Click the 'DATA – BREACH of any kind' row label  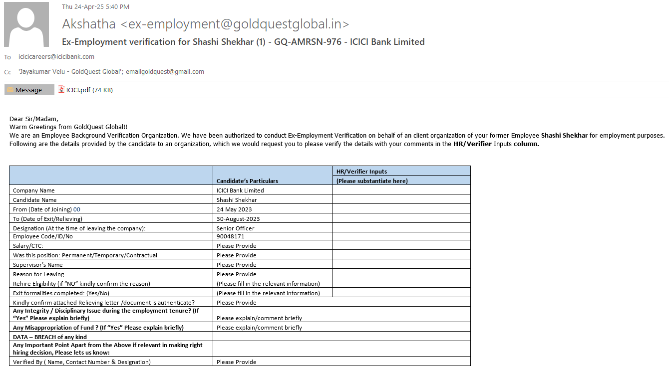(50, 337)
